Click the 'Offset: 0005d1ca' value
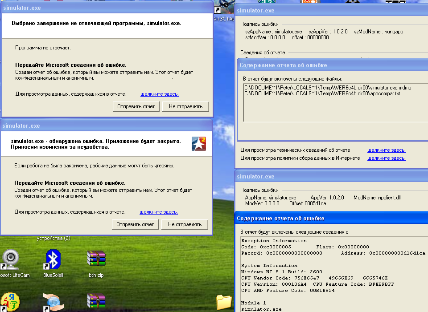This screenshot has height=312, width=428. tap(308, 203)
